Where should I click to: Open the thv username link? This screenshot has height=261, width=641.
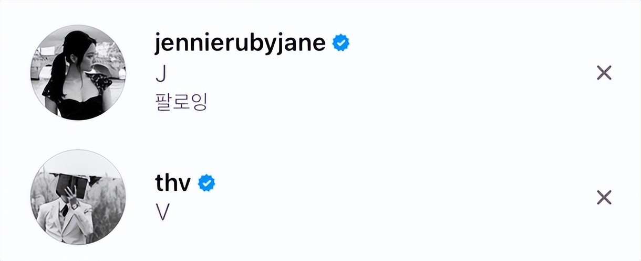click(174, 183)
